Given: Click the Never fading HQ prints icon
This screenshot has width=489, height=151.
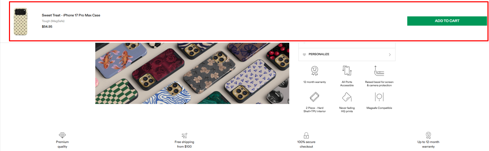Looking at the screenshot, I should tap(347, 97).
